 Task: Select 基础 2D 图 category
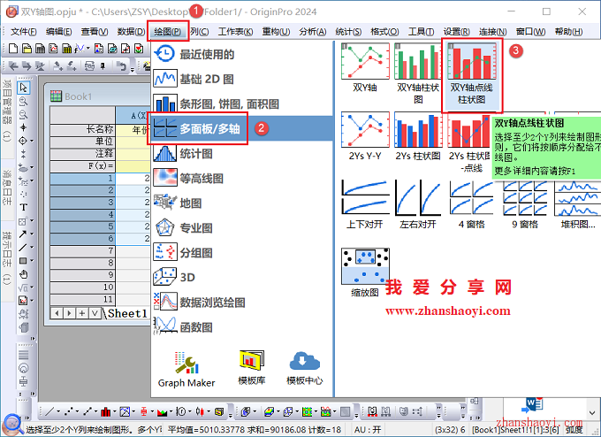pos(242,79)
